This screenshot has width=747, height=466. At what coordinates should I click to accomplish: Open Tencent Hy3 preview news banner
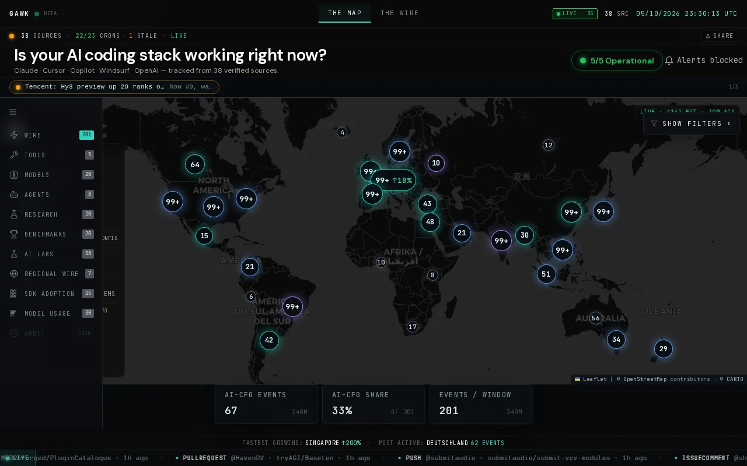[114, 87]
